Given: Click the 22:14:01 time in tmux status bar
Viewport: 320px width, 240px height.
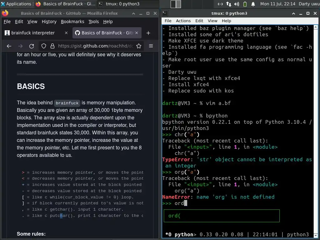Looking at the screenshot, I should point(265,234).
